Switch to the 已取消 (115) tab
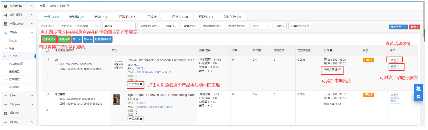Screen dimensions: 428x130 [x=128, y=17]
